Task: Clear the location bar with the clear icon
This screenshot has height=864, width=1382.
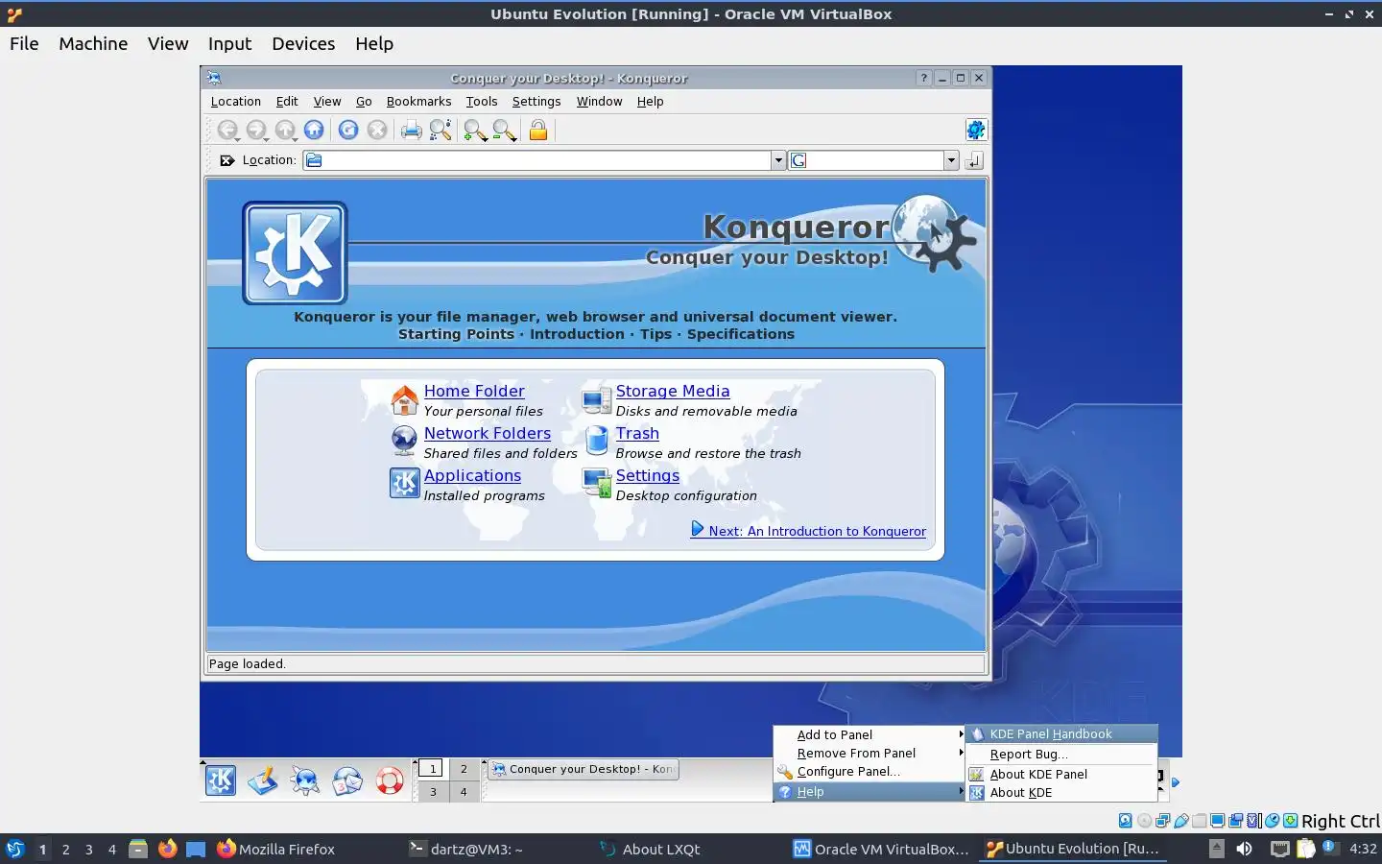Action: [x=227, y=160]
